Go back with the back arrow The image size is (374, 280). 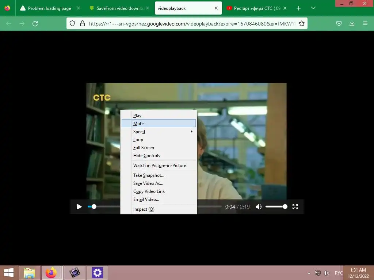pyautogui.click(x=9, y=24)
